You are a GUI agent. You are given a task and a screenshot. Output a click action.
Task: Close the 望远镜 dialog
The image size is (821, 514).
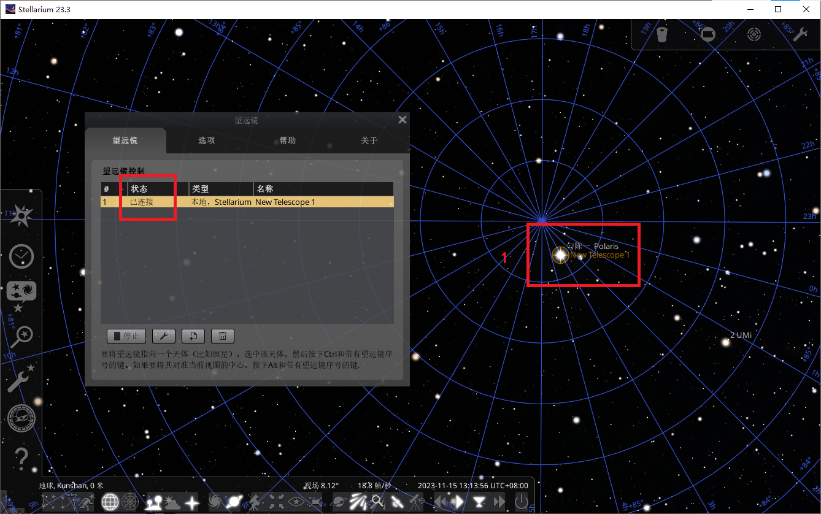(403, 120)
